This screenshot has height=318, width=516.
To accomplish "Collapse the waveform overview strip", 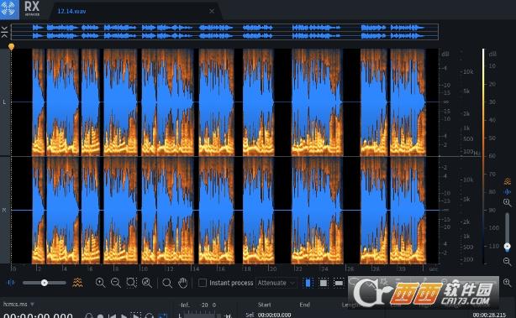I will [x=4, y=32].
